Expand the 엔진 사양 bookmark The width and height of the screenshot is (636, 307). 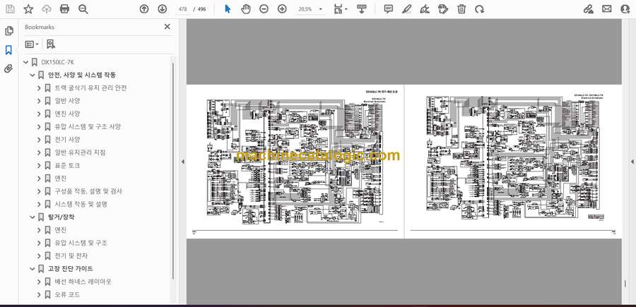(x=39, y=114)
